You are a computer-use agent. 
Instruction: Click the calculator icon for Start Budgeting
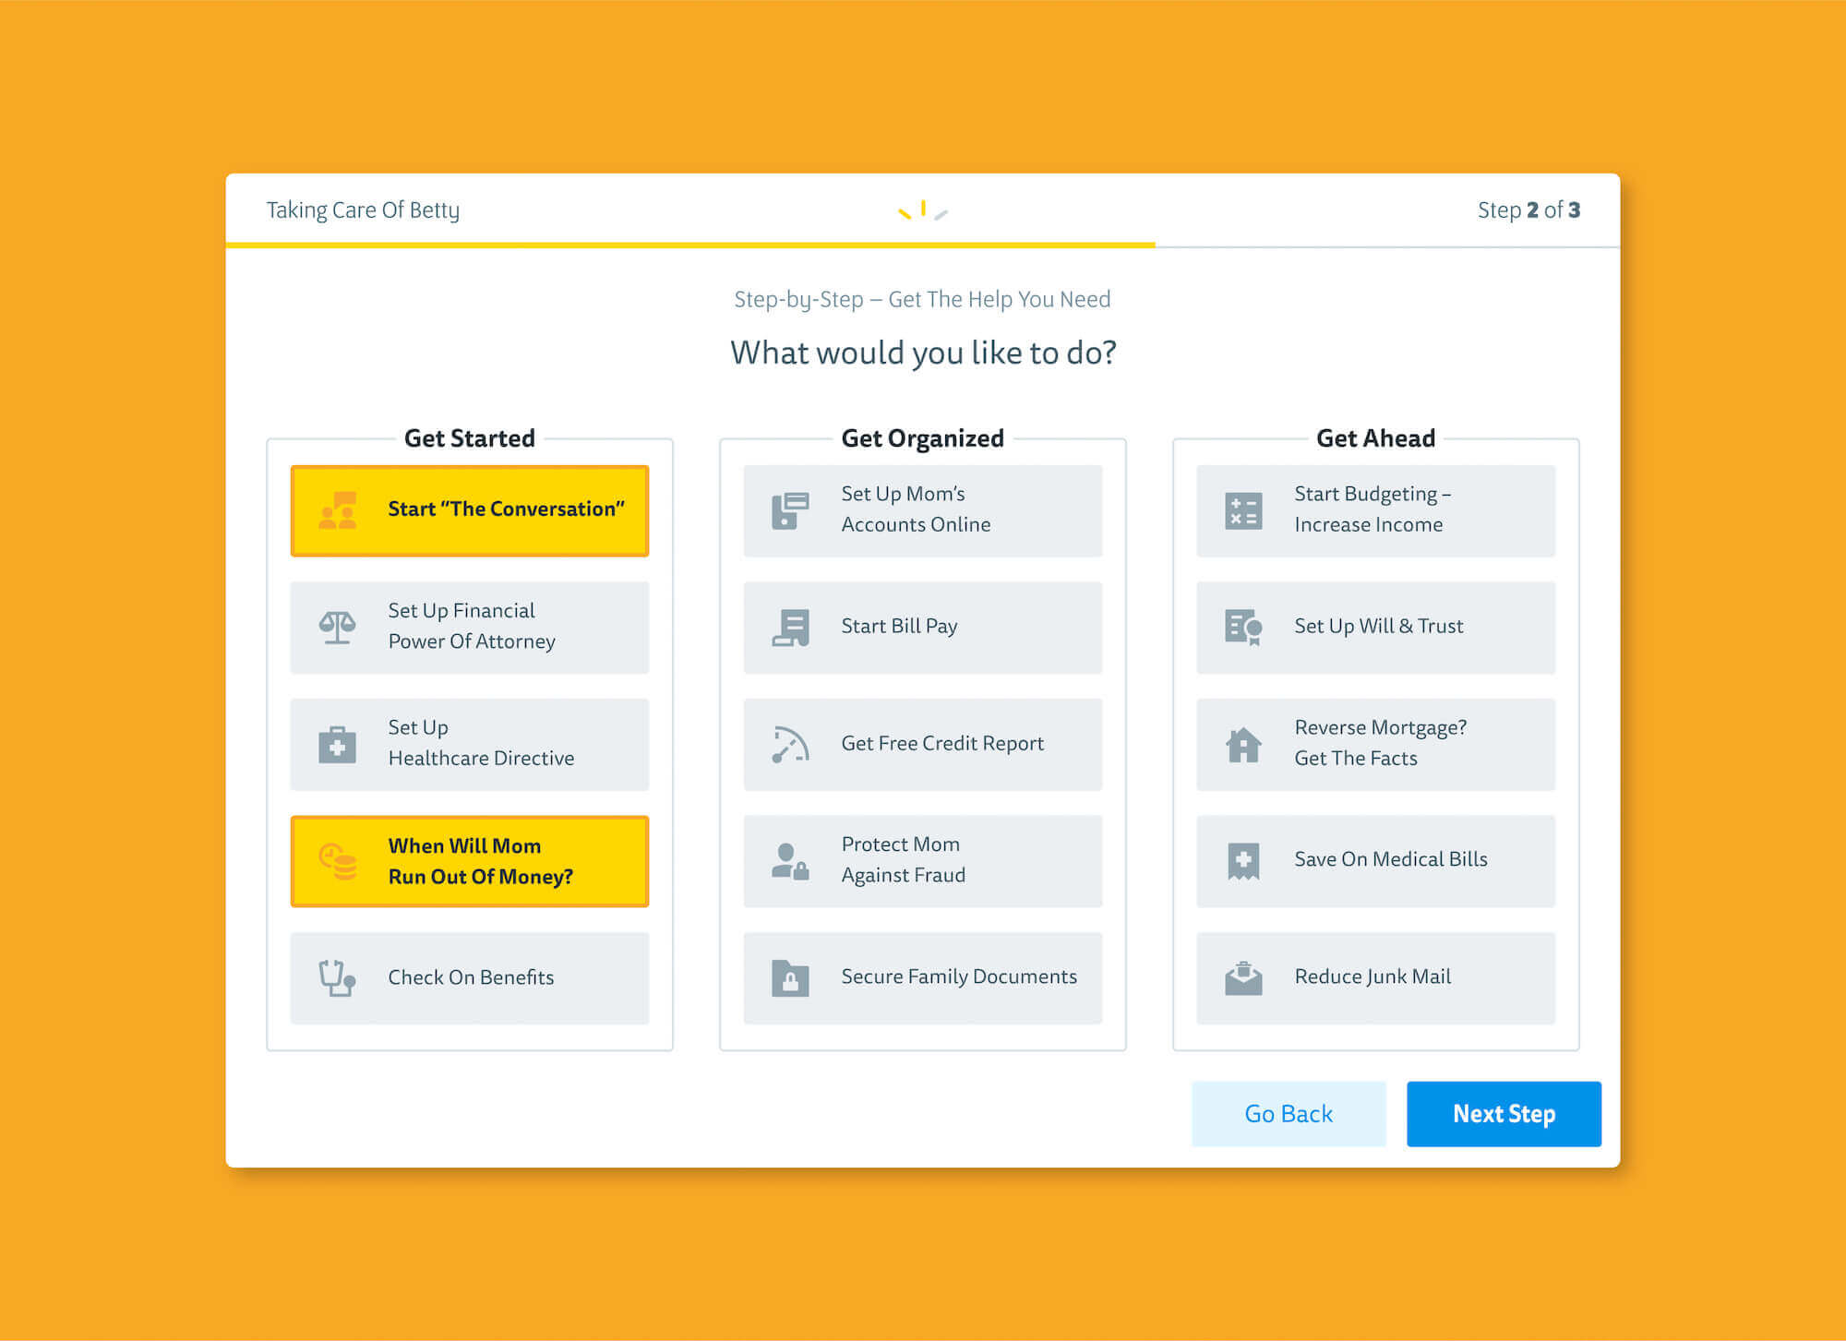tap(1243, 510)
